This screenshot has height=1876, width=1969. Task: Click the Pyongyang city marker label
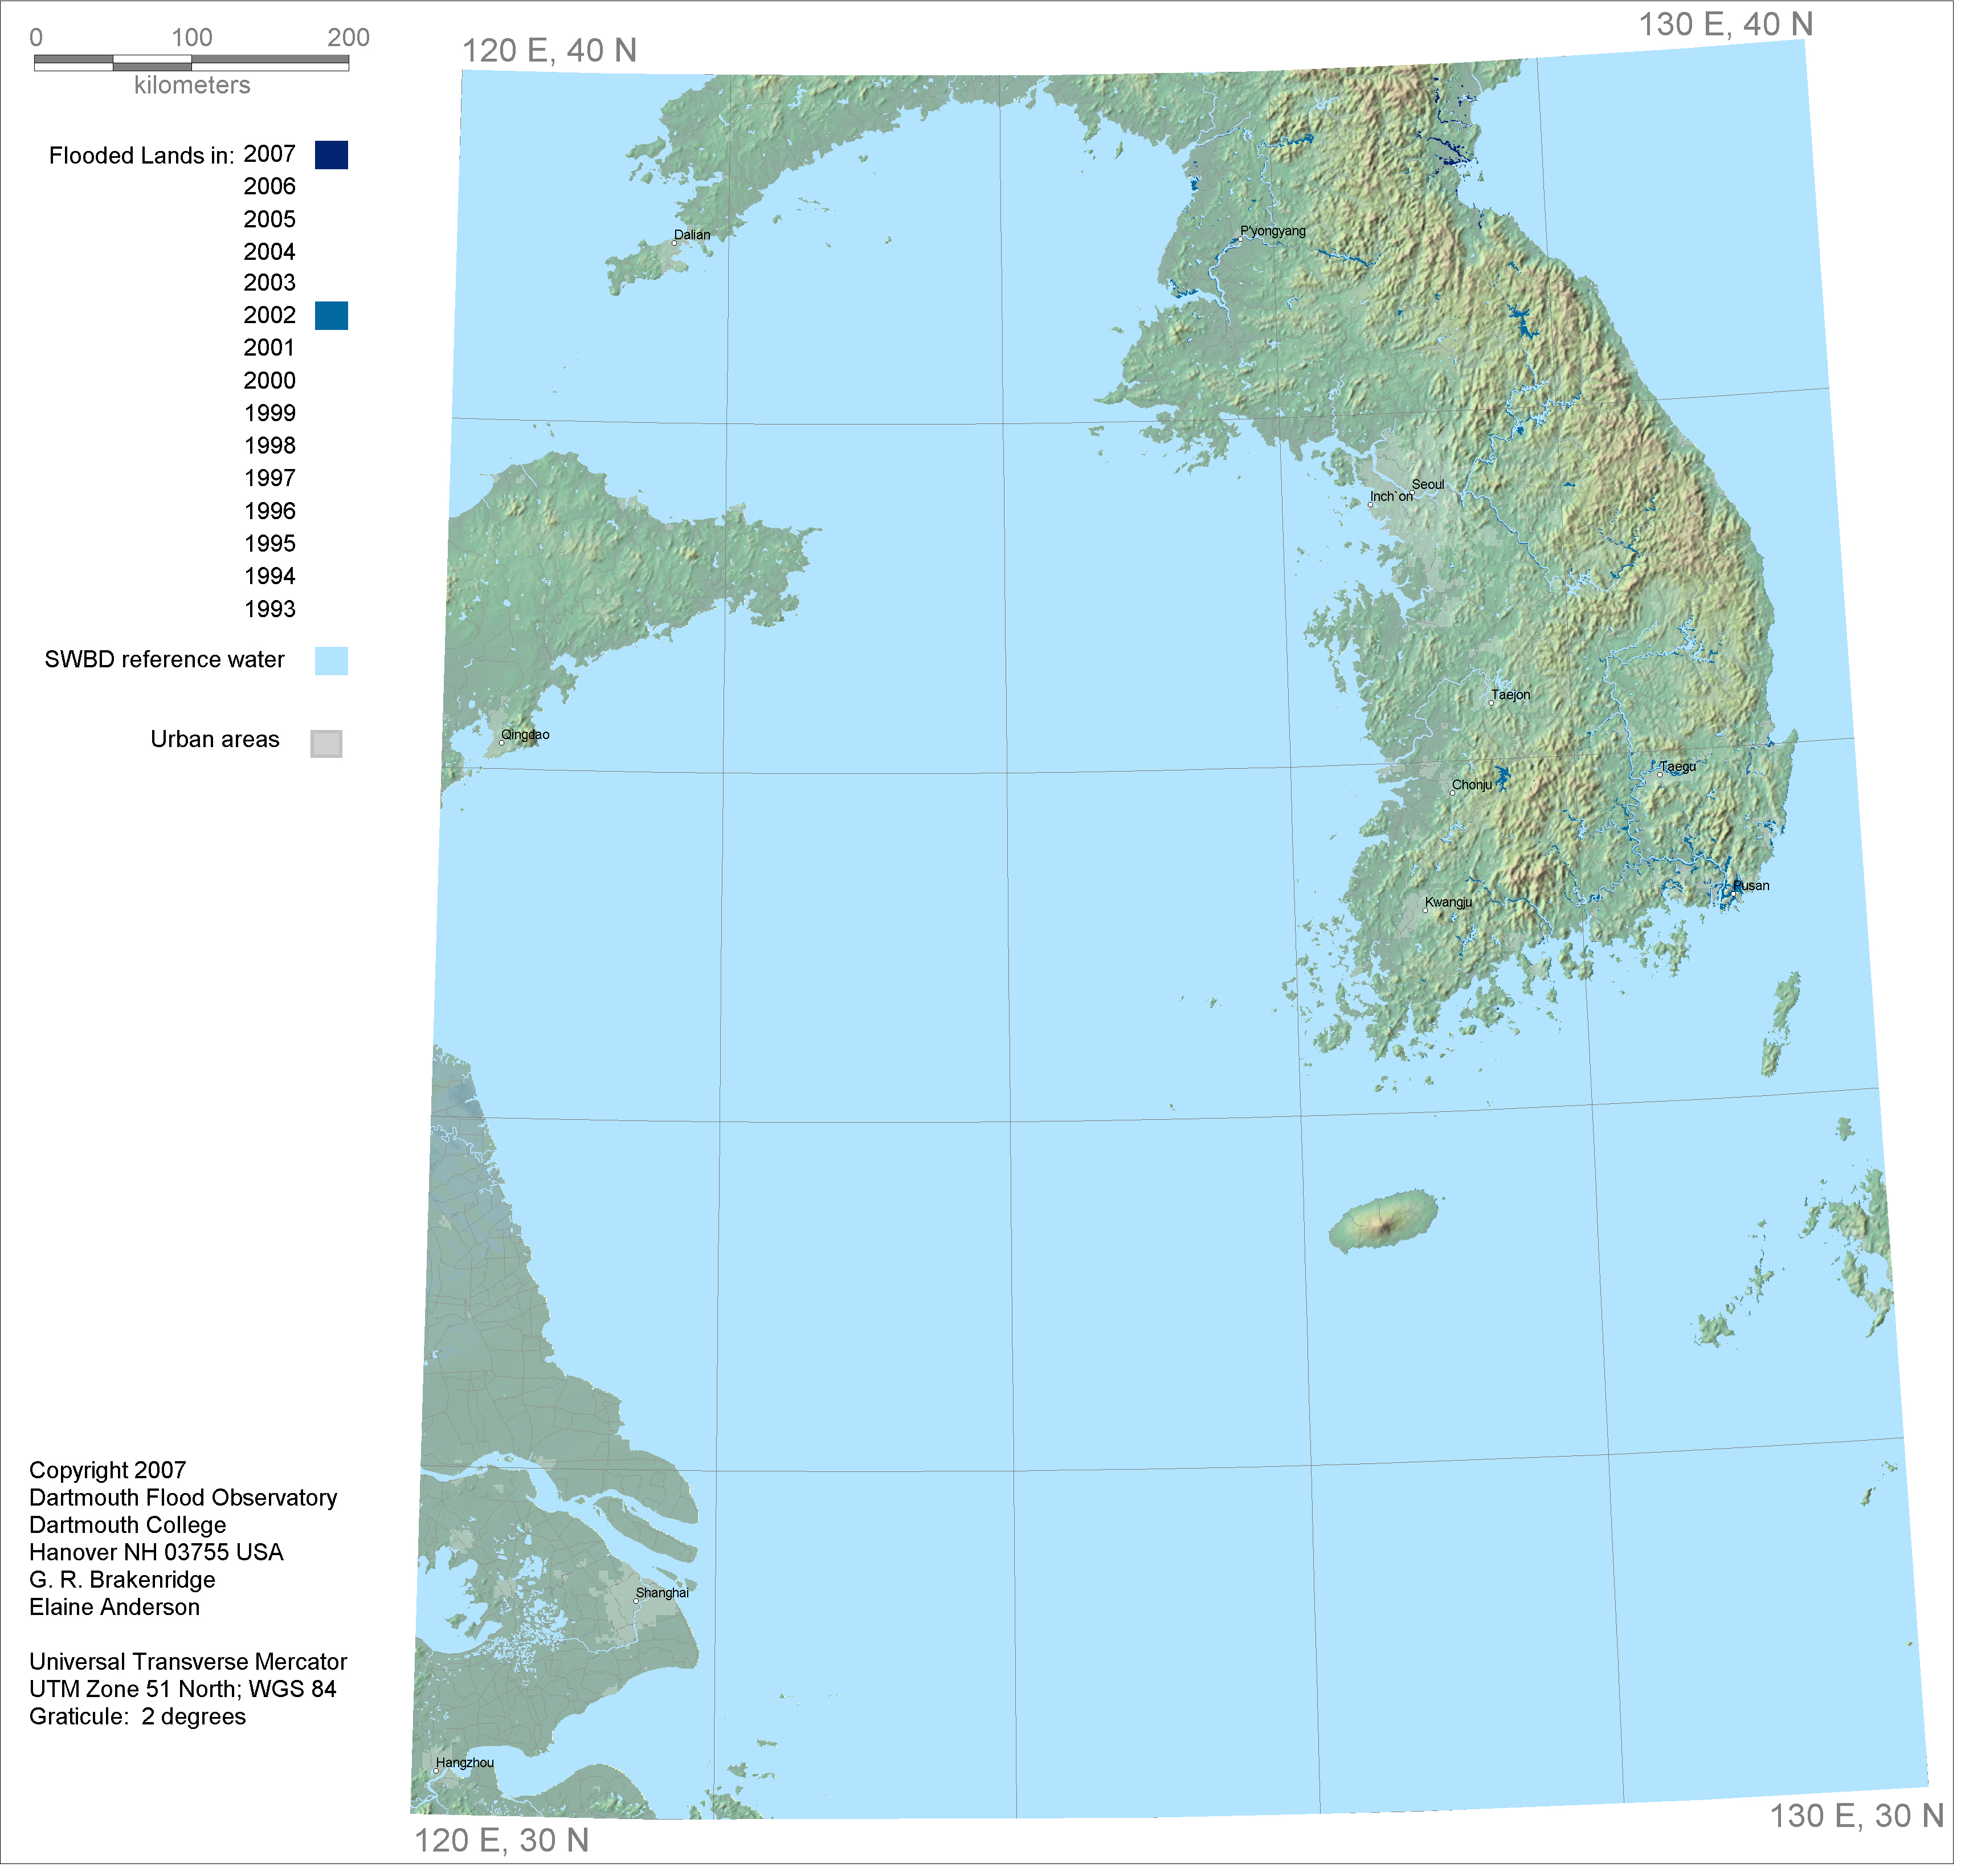[1273, 231]
